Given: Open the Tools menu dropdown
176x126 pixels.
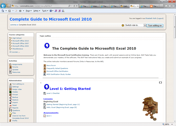Looking at the screenshot, I should click(45, 11).
